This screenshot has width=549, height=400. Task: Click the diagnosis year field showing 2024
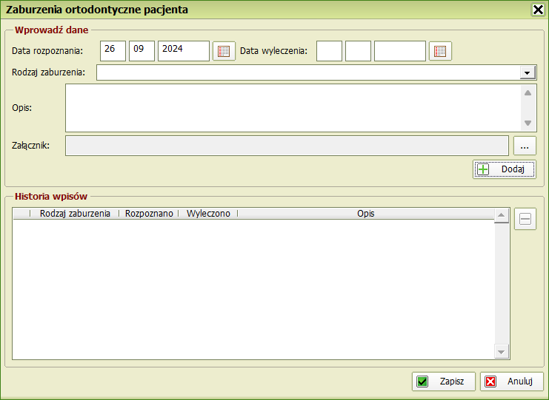(183, 51)
